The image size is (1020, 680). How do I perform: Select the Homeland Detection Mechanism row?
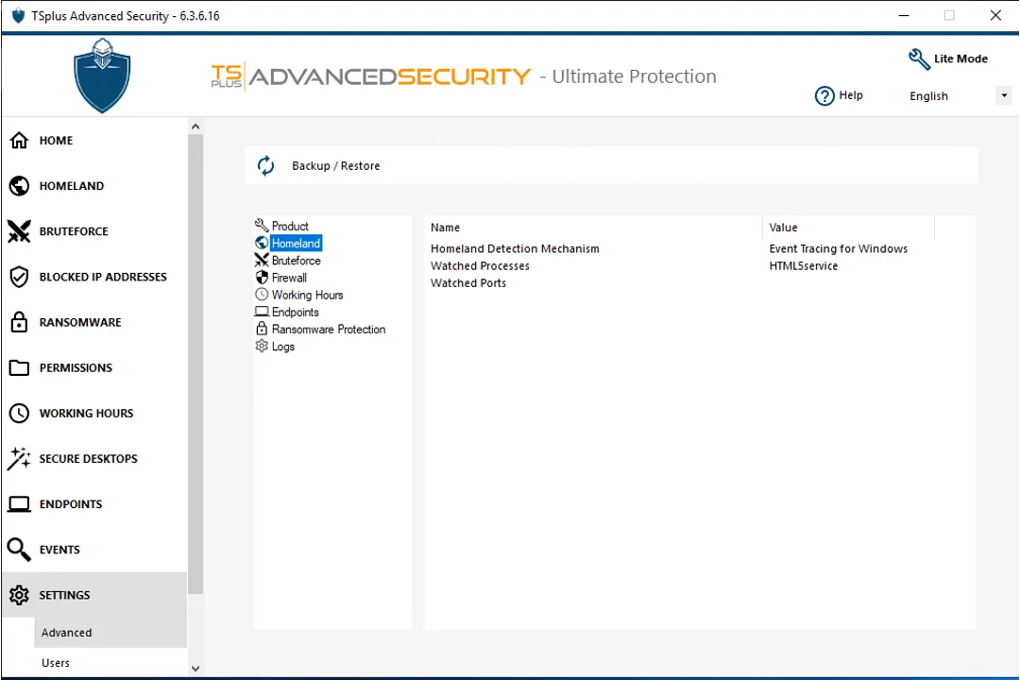[x=515, y=249]
